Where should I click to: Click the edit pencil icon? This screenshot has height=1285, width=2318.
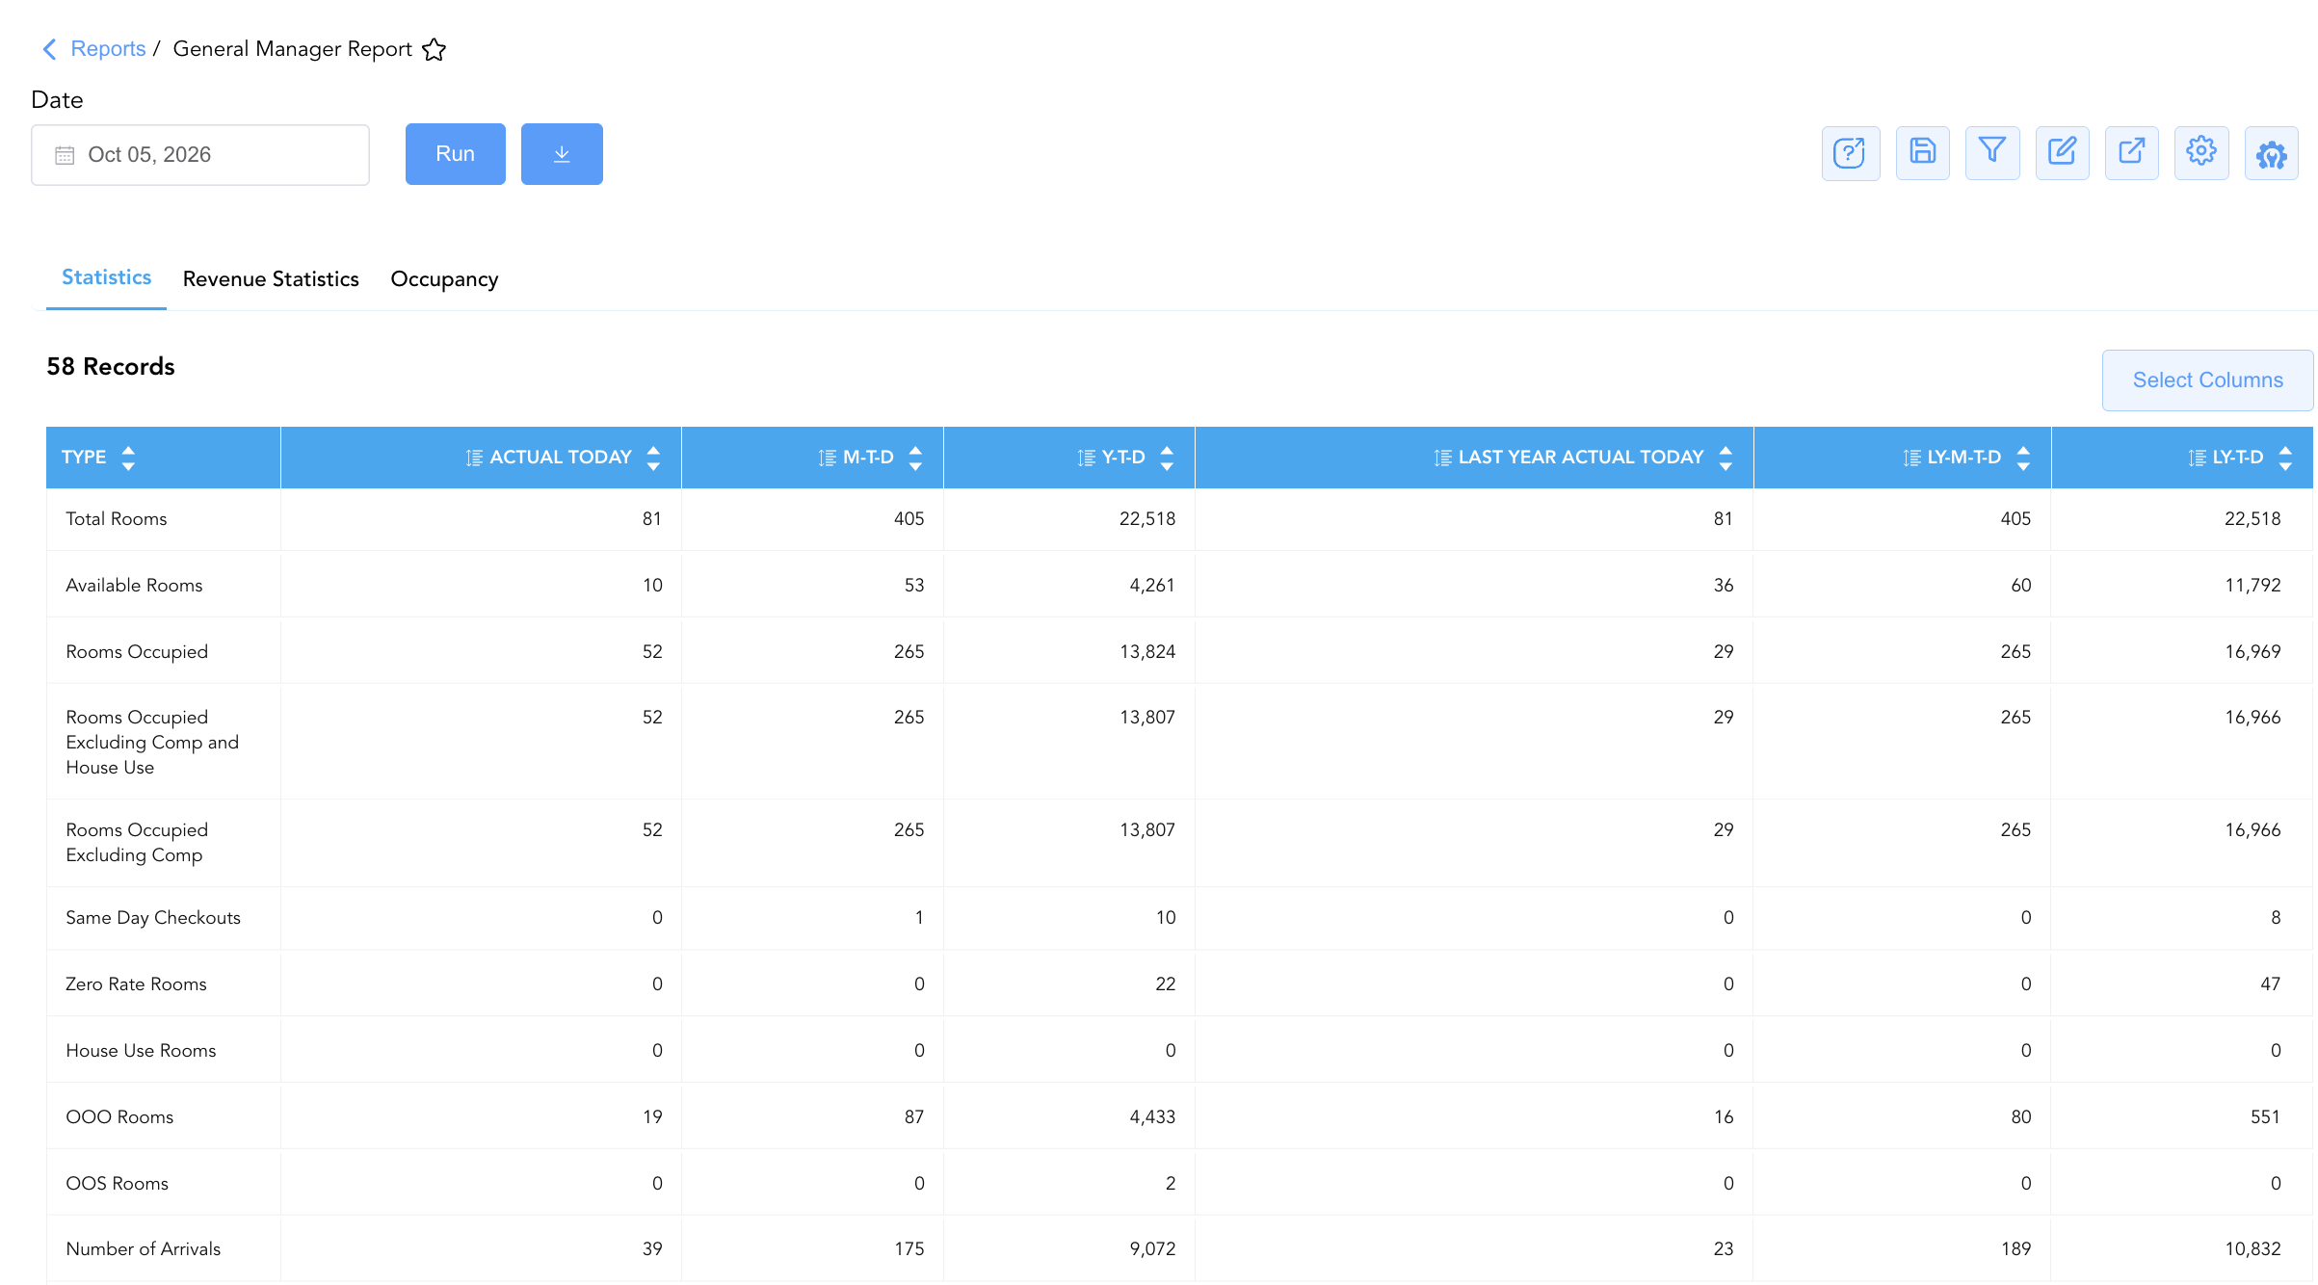[x=2062, y=152]
